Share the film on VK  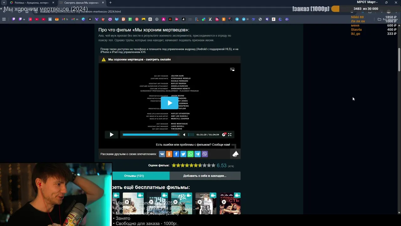tap(162, 154)
